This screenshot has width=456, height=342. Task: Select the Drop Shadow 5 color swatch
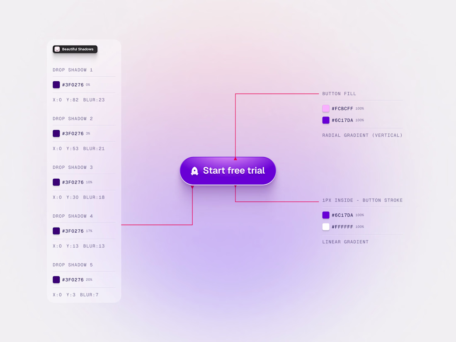pyautogui.click(x=56, y=279)
